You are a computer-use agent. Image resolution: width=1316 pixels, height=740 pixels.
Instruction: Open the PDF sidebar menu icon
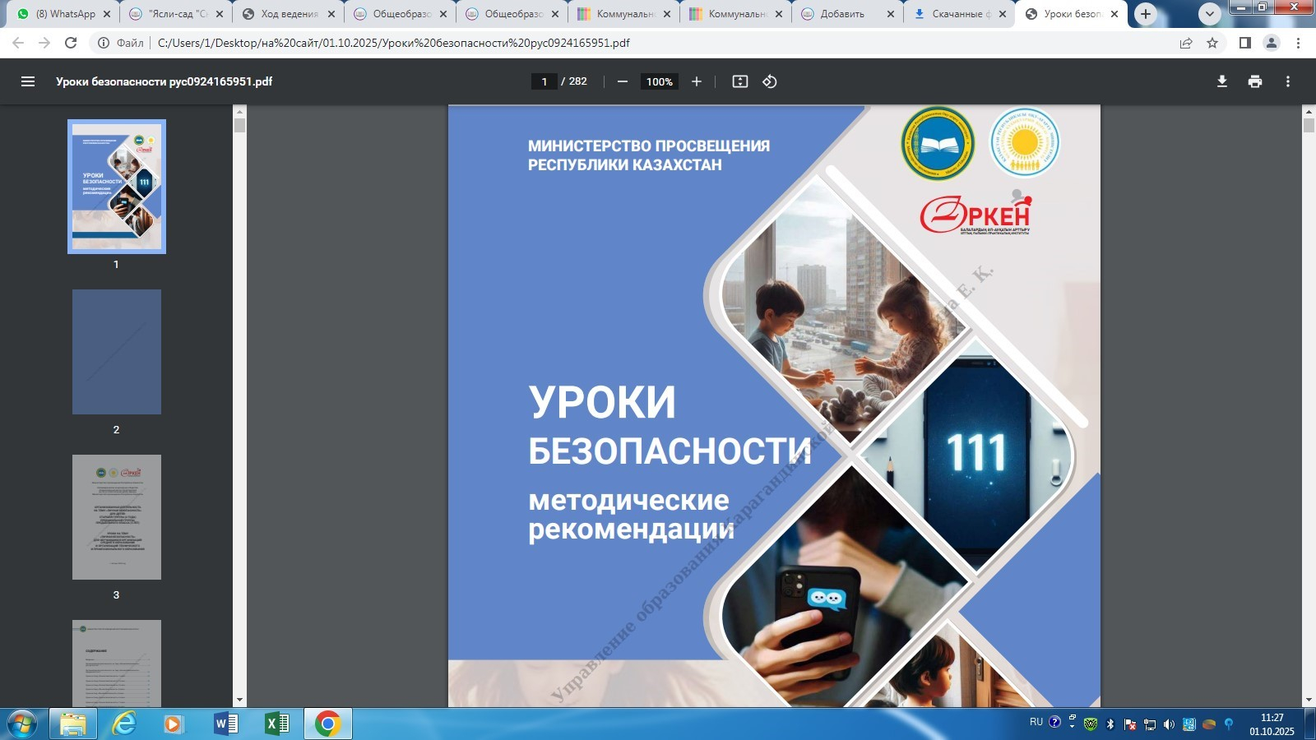pos(28,81)
